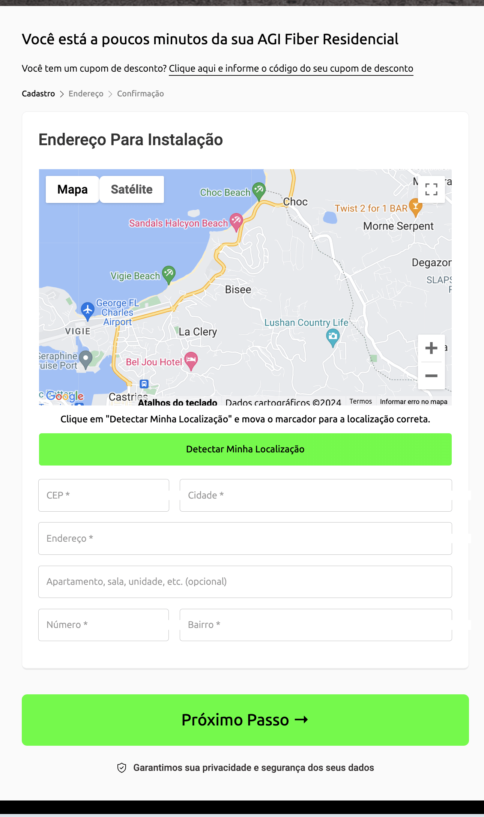Screen dimensions: 484x817
Task: Go to Cadastro breadcrumb step
Action: 38,94
